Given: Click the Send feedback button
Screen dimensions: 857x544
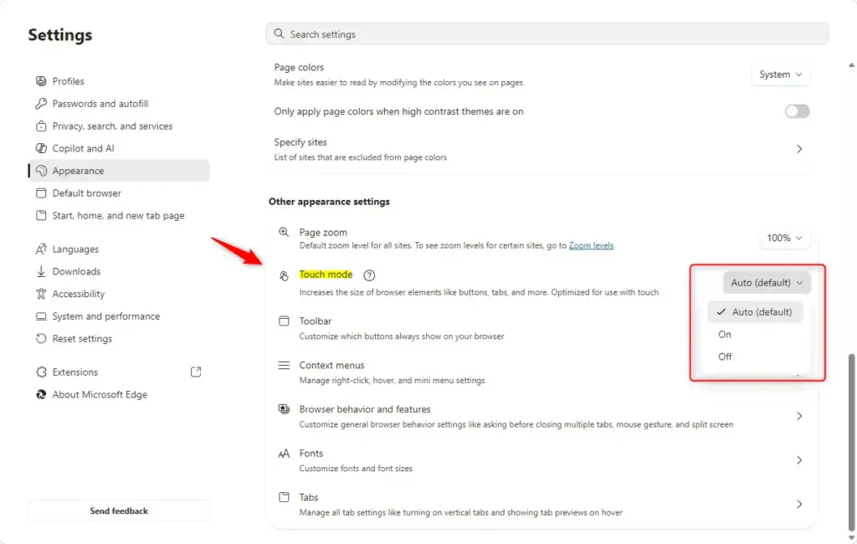Looking at the screenshot, I should 119,511.
